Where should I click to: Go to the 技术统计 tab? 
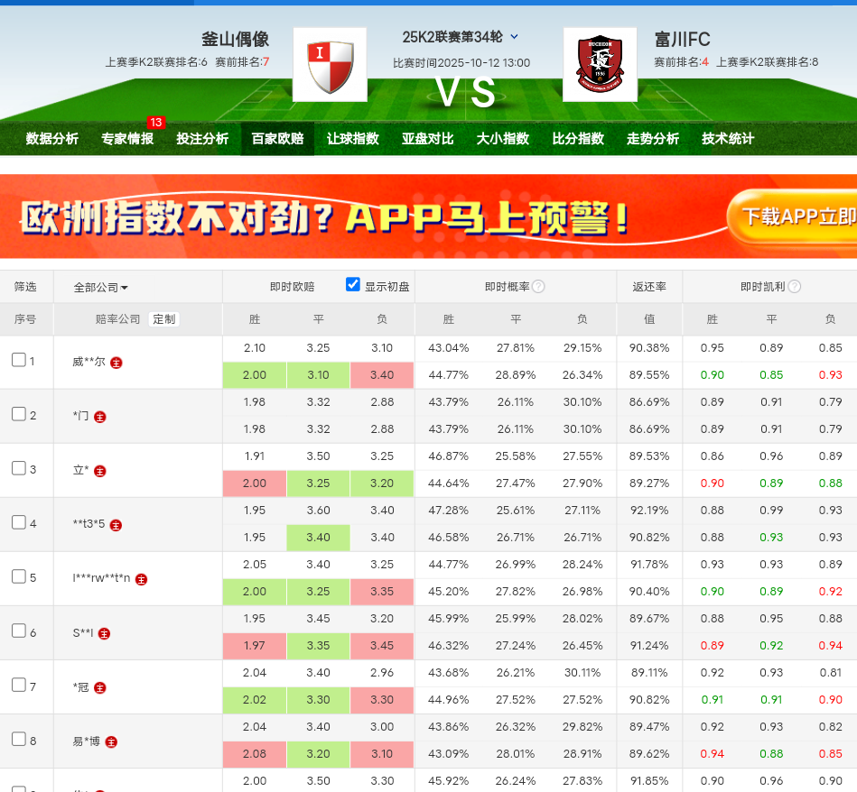[x=727, y=139]
